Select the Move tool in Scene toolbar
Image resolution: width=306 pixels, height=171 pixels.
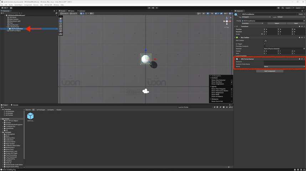point(61,21)
